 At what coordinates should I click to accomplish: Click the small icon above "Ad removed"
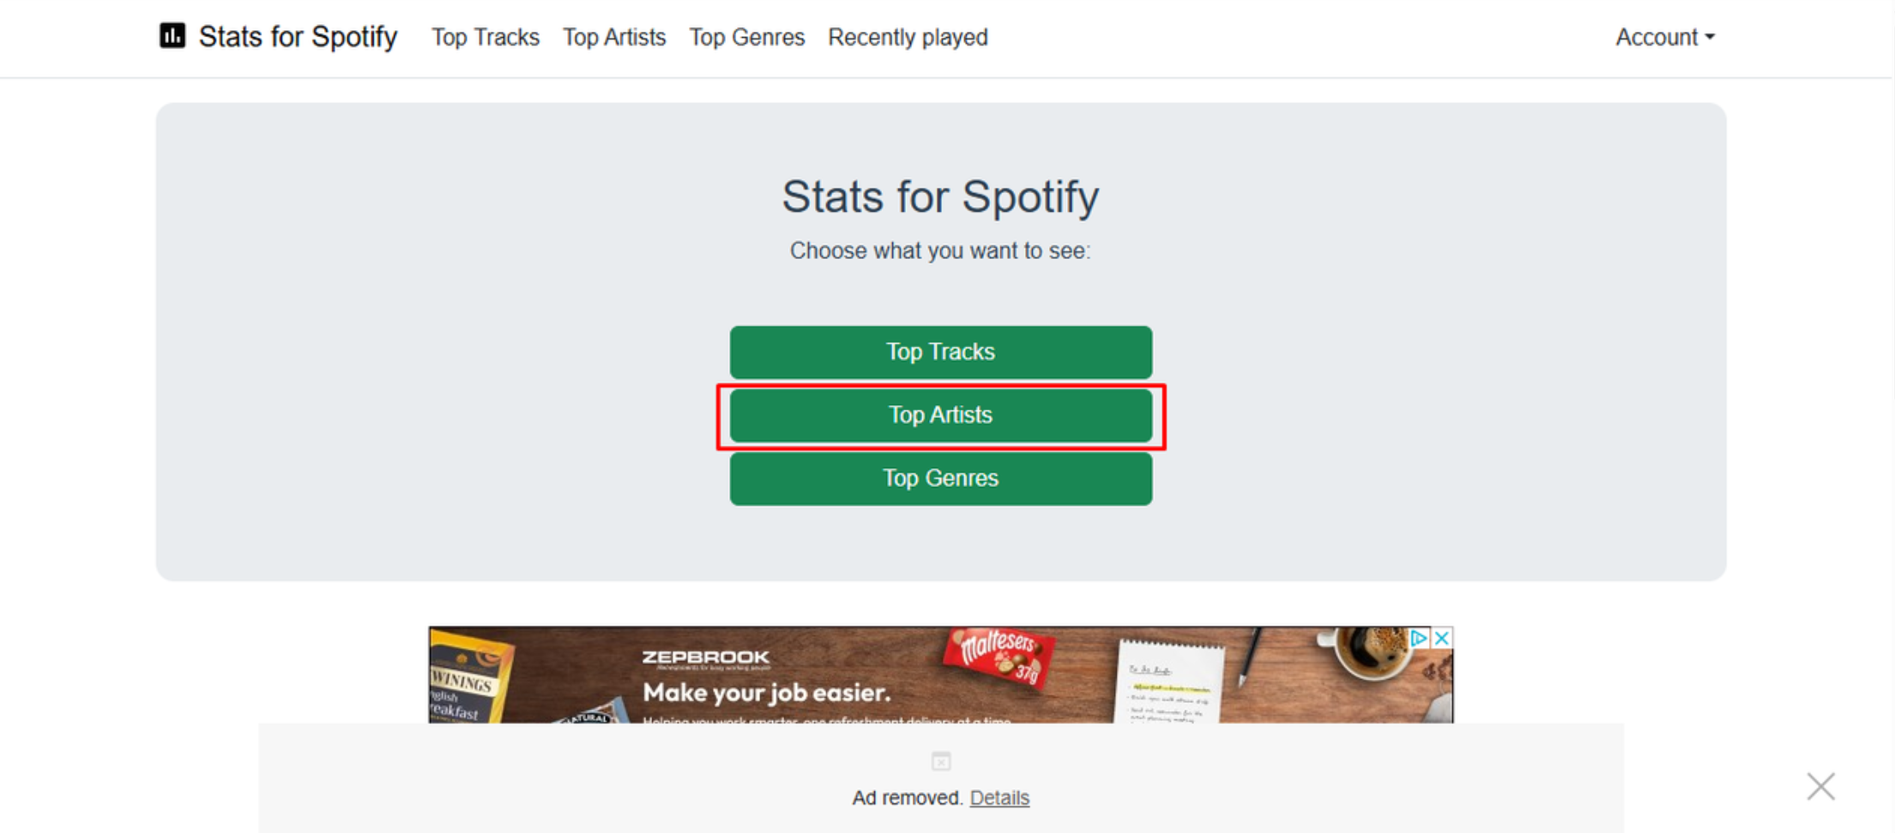(941, 761)
